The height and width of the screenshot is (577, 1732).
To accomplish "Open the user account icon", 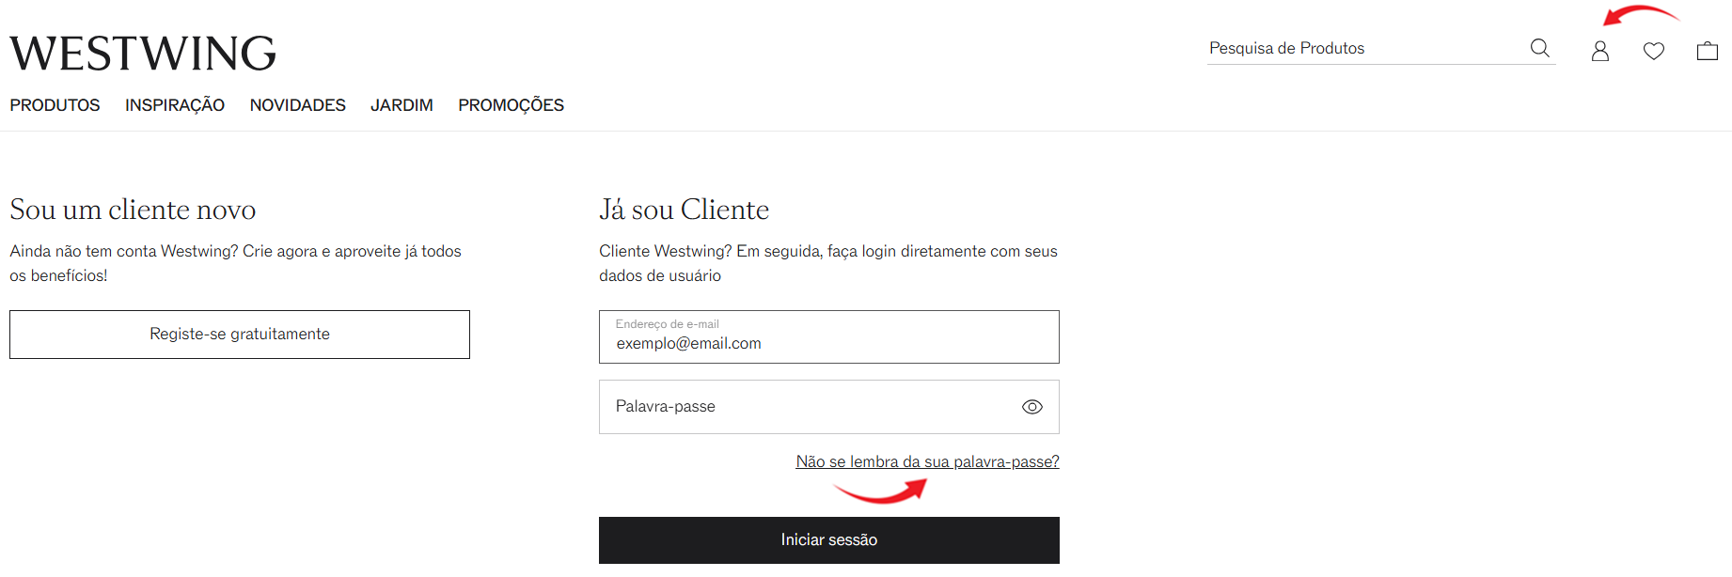I will tap(1599, 51).
